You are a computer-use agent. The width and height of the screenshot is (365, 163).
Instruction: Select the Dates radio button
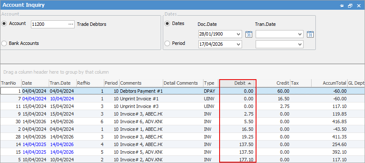click(167, 23)
